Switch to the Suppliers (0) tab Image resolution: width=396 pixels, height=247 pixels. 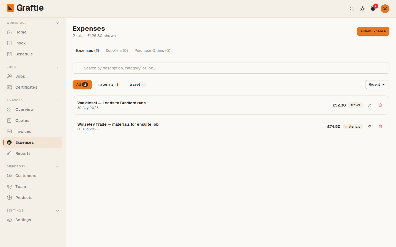pyautogui.click(x=117, y=50)
